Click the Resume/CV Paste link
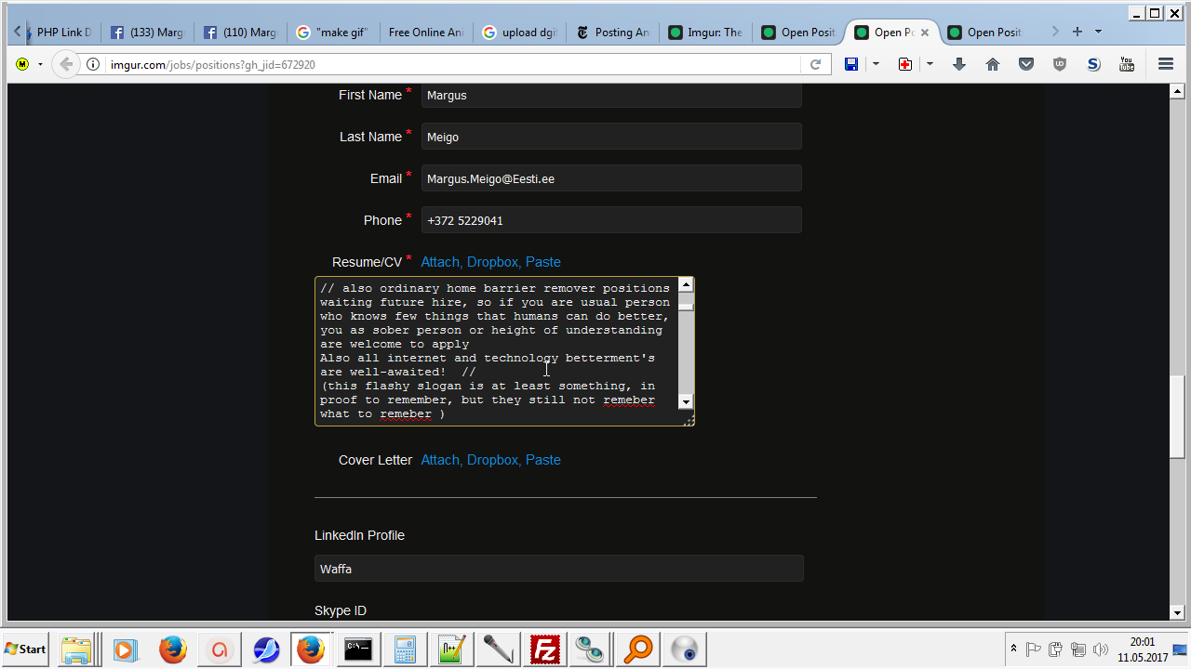The width and height of the screenshot is (1191, 669). point(543,262)
